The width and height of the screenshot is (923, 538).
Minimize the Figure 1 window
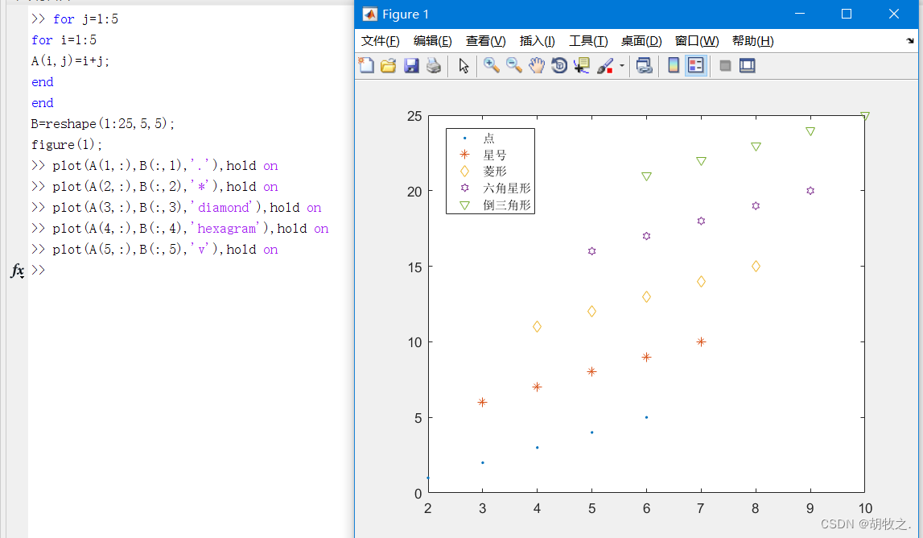[x=799, y=14]
